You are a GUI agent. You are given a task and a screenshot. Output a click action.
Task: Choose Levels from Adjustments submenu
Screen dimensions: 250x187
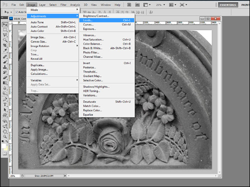pos(106,20)
